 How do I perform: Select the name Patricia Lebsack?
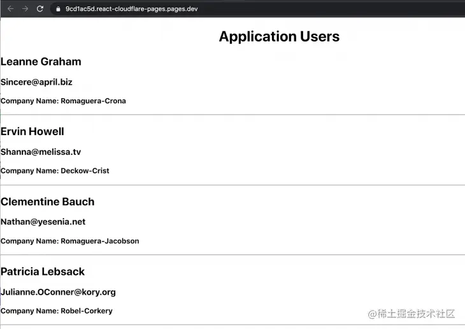(x=43, y=272)
